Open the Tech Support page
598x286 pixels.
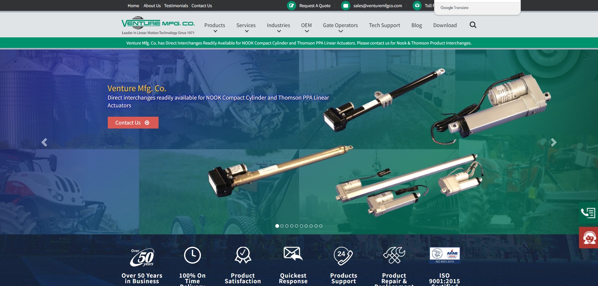click(x=385, y=25)
